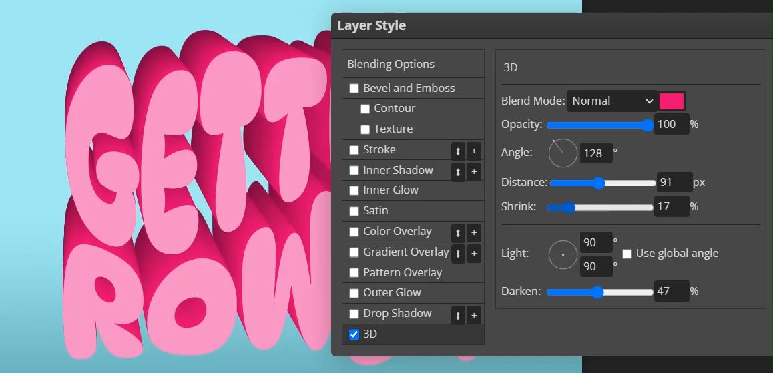Enable the Inner Glow checkbox
The height and width of the screenshot is (373, 773).
coord(354,191)
